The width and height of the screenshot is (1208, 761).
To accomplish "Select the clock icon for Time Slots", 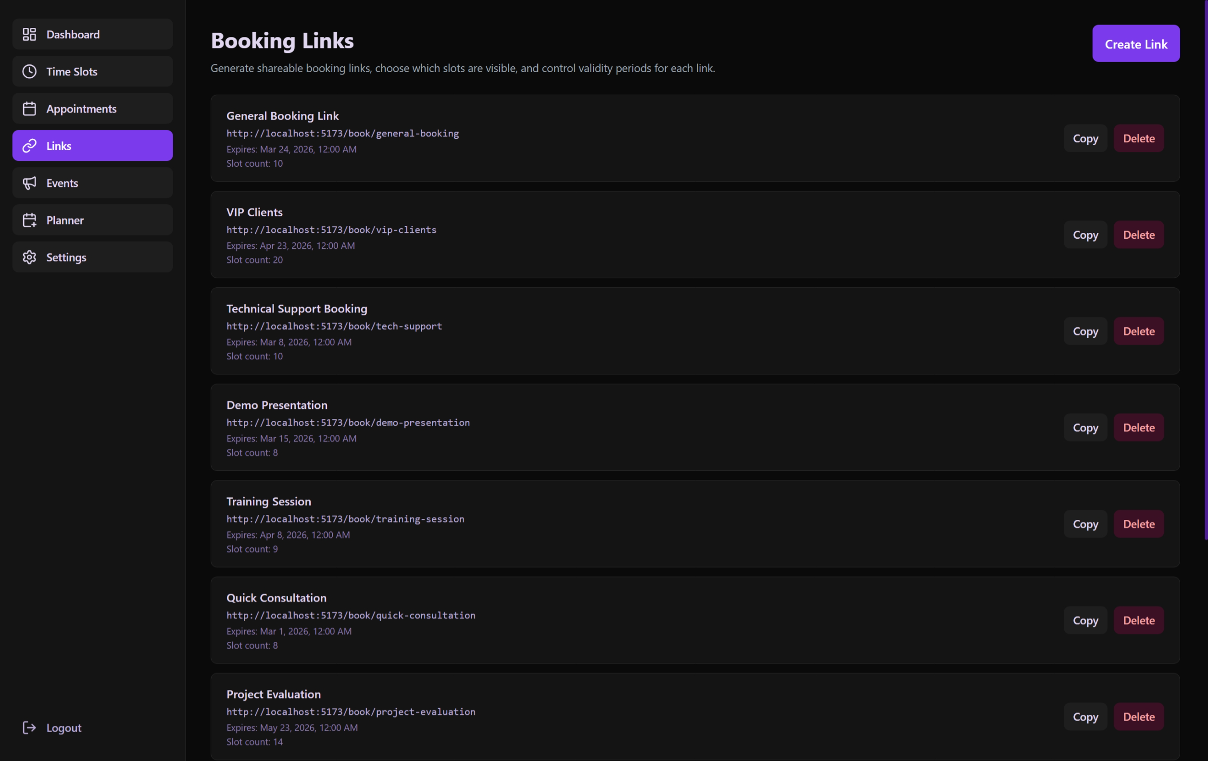I will (29, 71).
